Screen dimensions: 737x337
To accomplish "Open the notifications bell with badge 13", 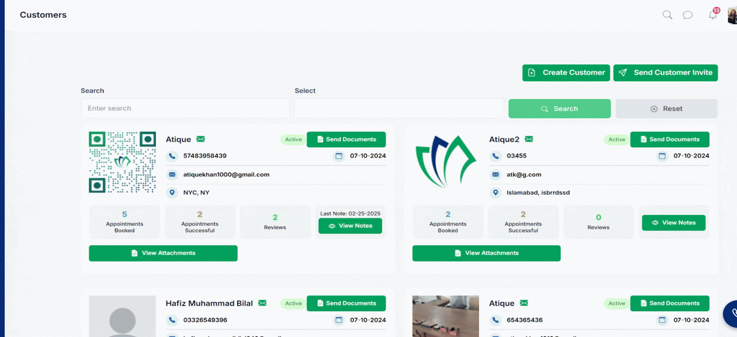I will point(713,14).
